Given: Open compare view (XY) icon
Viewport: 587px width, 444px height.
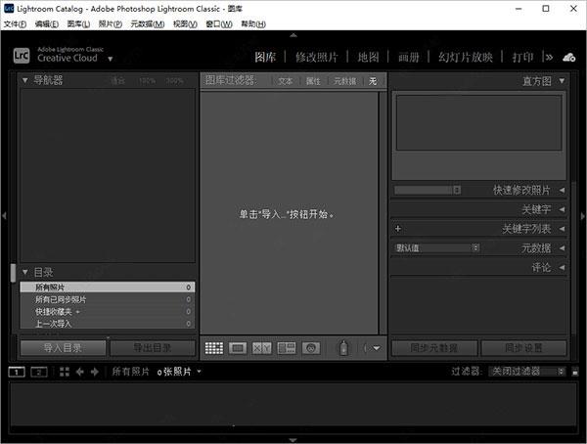Looking at the screenshot, I should click(x=261, y=348).
